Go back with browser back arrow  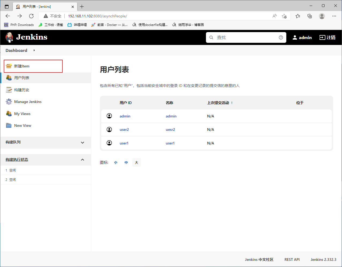[x=8, y=16]
